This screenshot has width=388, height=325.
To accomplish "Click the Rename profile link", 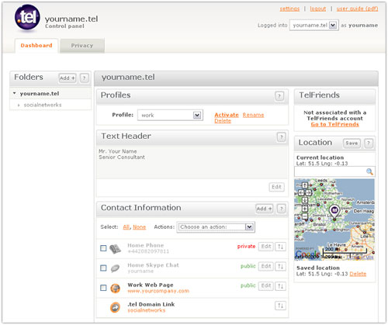I will [x=253, y=115].
